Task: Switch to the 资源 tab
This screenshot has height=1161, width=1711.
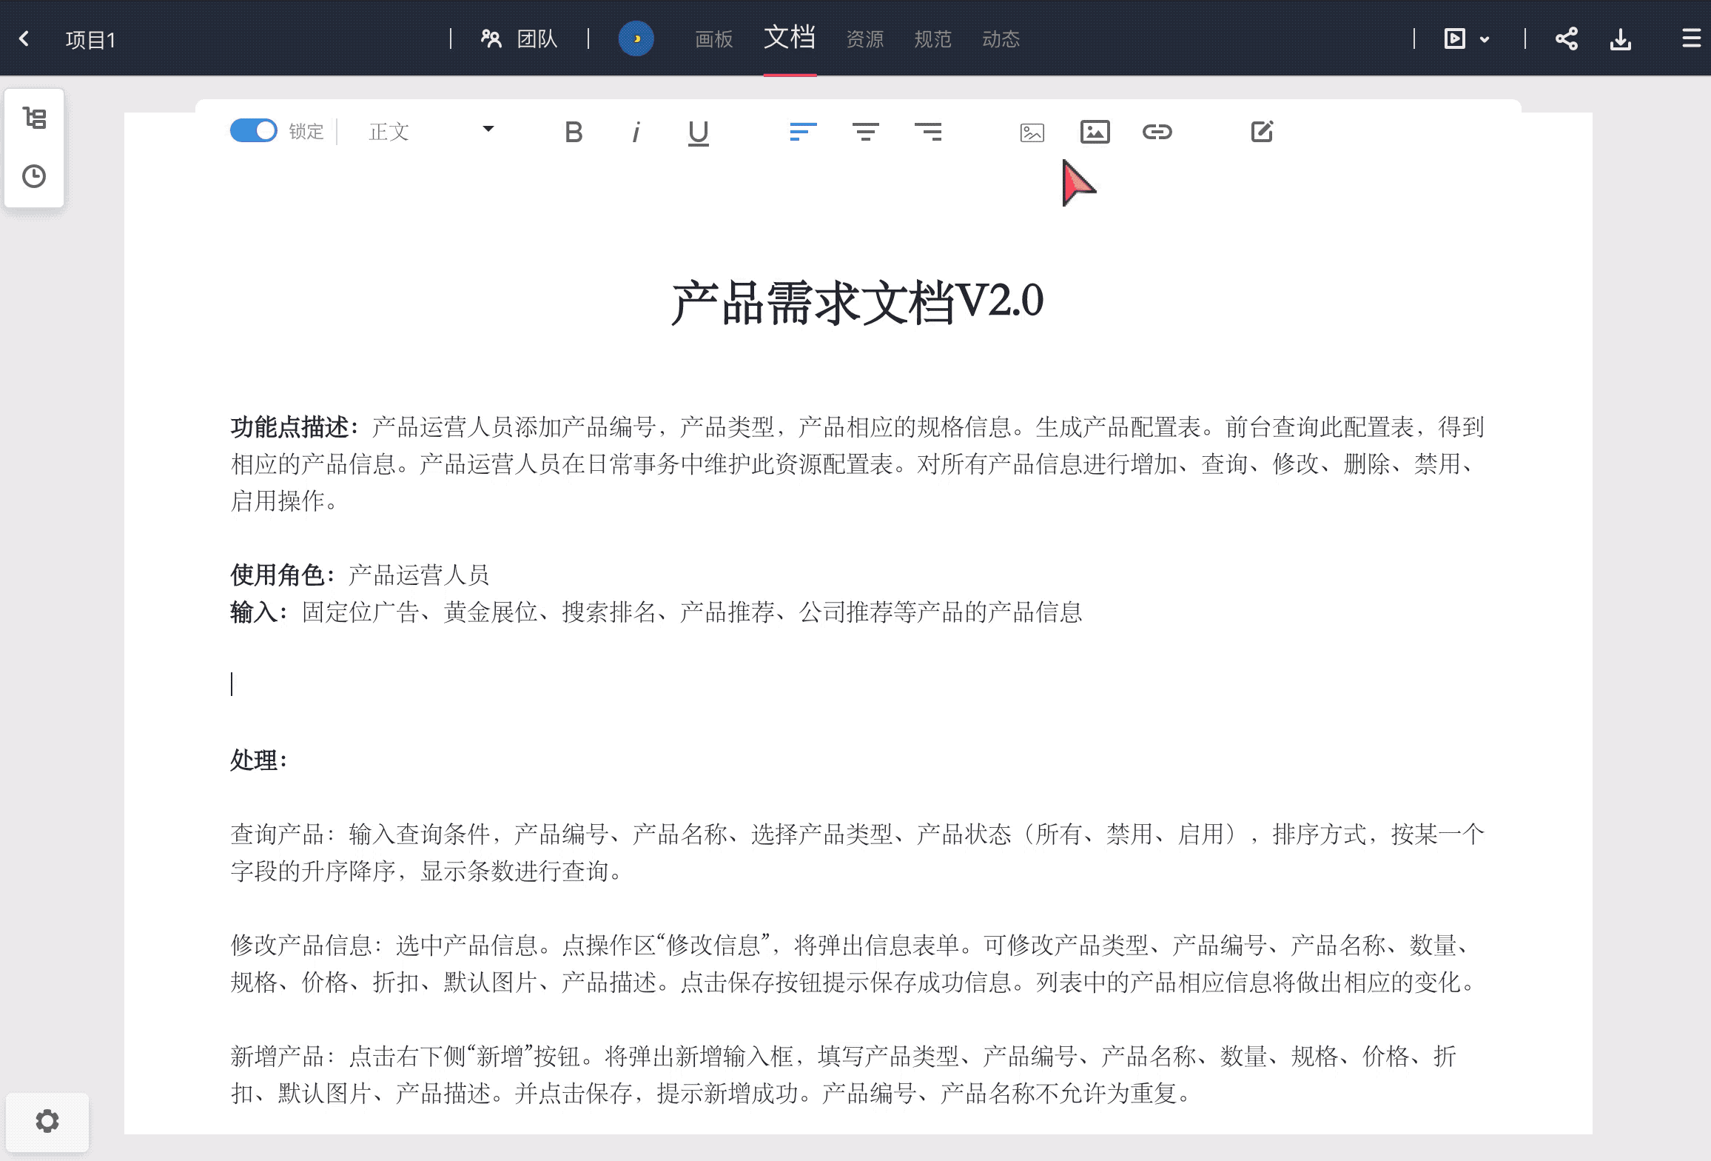Action: click(x=864, y=39)
